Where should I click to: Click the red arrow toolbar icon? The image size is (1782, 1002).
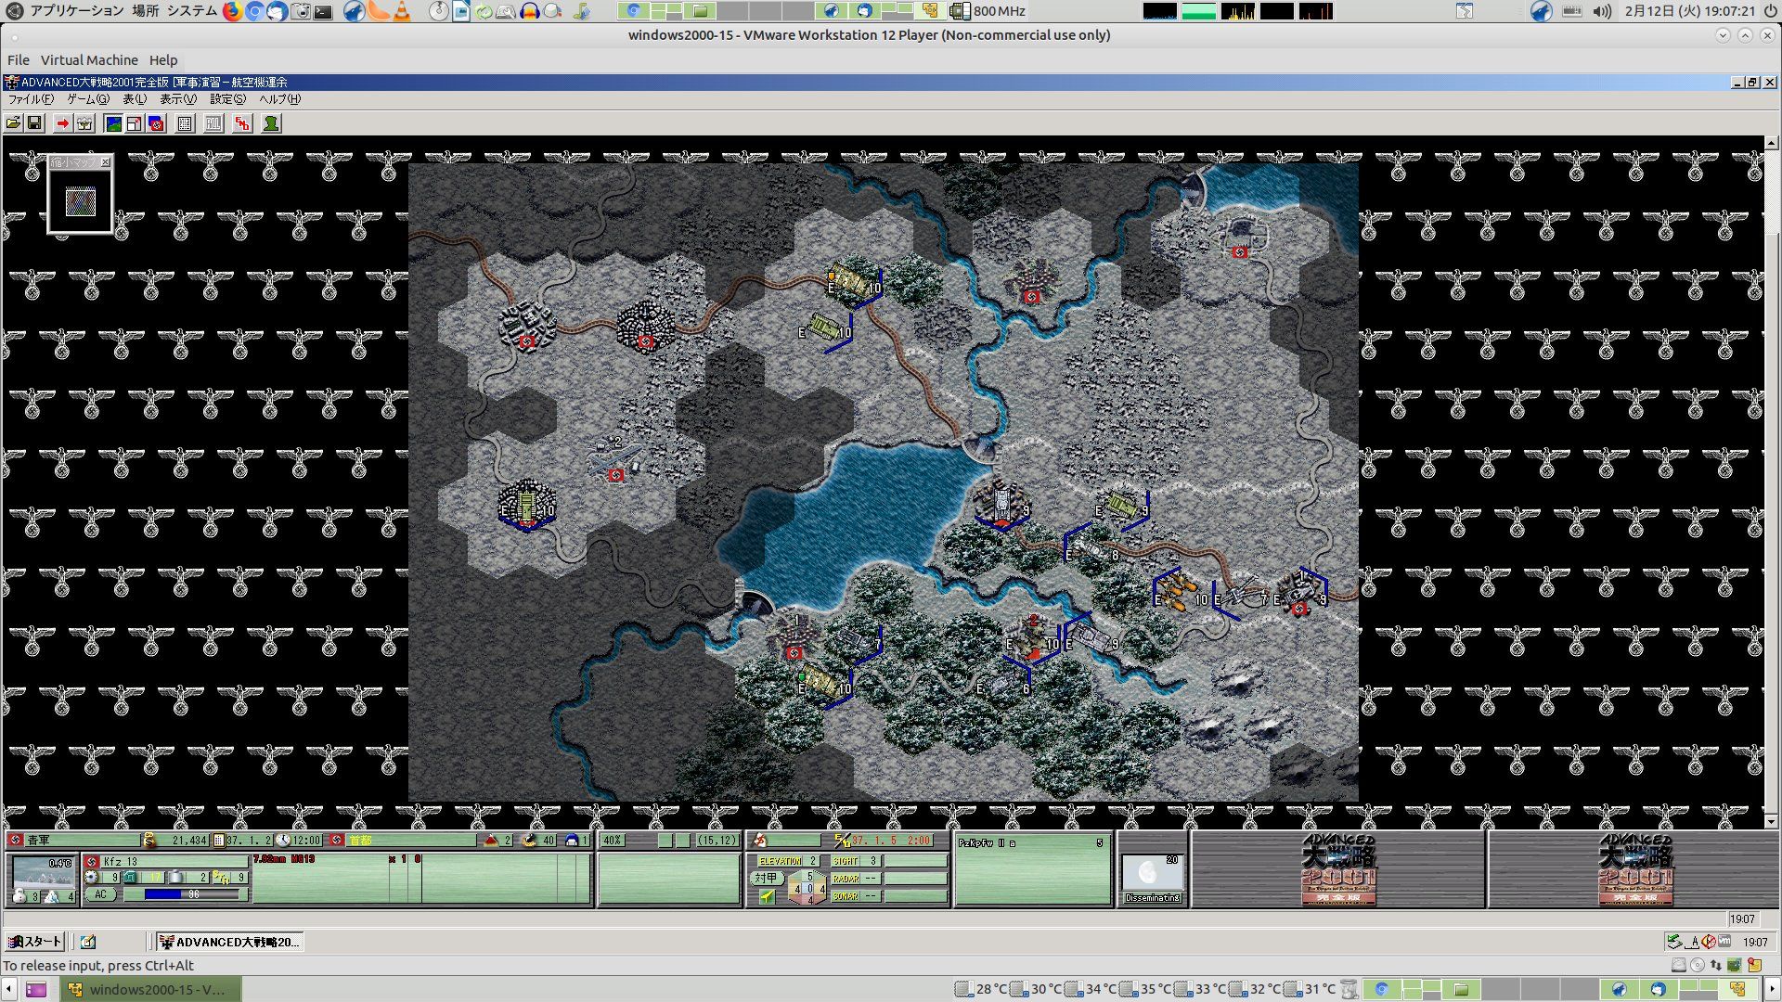point(62,123)
